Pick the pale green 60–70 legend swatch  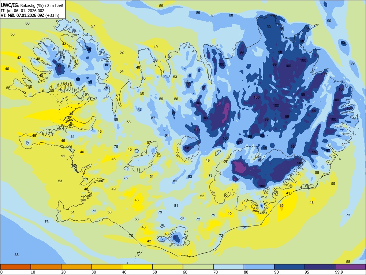pos(198,267)
